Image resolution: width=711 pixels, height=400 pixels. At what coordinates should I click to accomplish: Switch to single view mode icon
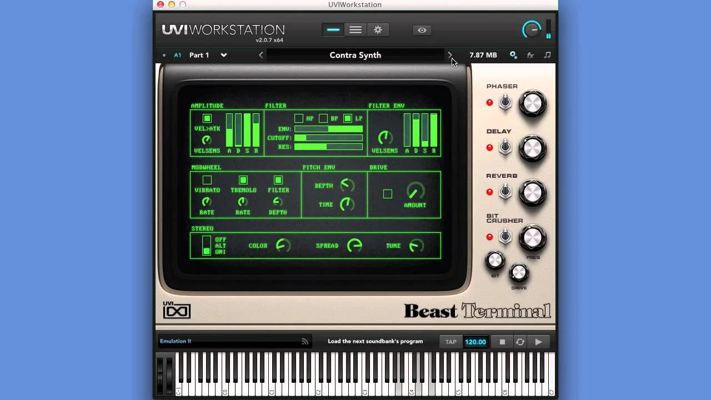pos(333,30)
